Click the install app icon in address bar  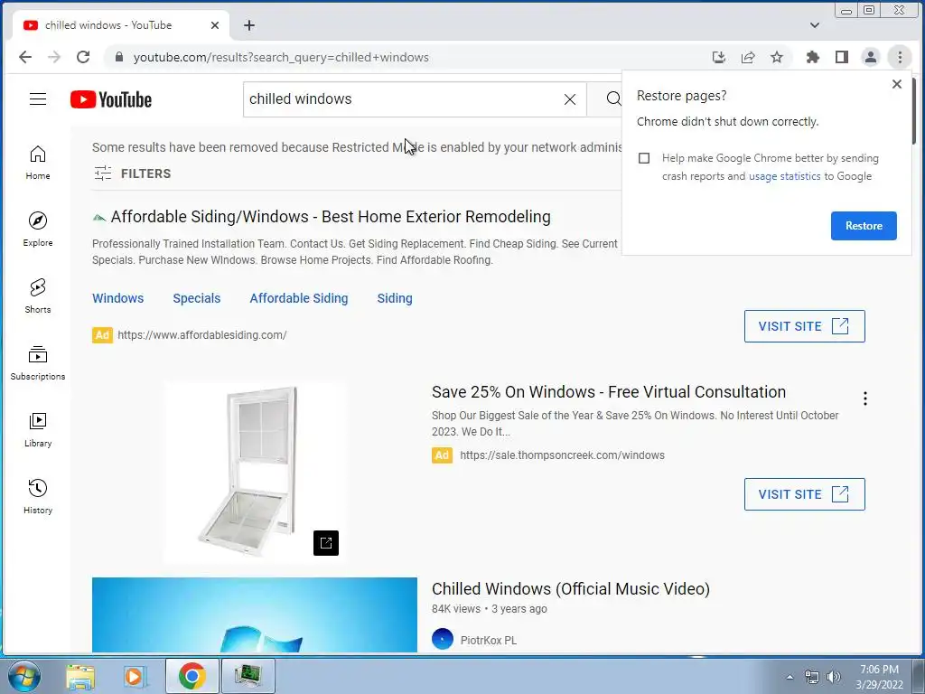(x=718, y=57)
